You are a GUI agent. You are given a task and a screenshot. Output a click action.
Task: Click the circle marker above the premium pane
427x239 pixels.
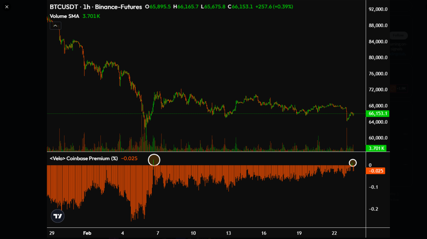tap(154, 160)
